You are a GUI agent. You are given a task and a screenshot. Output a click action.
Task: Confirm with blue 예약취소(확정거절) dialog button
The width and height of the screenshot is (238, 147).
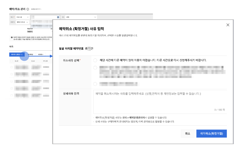(211, 133)
